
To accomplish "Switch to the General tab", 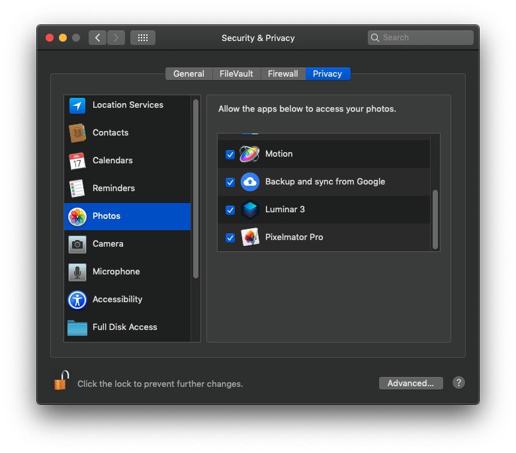I will (189, 73).
